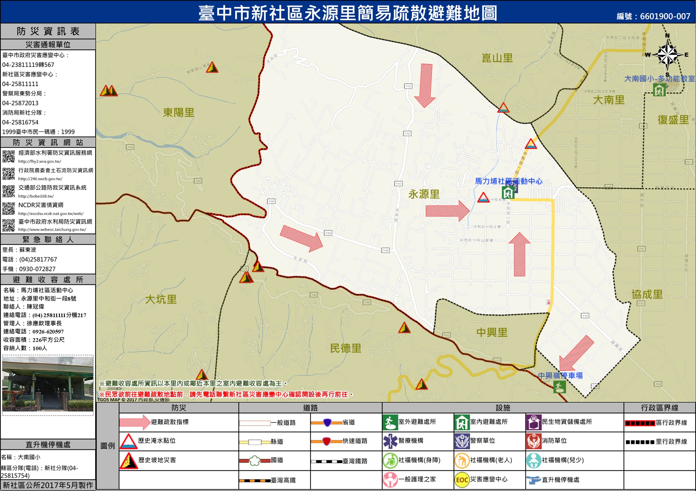Click the legend icon for 社福機構(老人)
The image size is (696, 491).
coord(462,460)
